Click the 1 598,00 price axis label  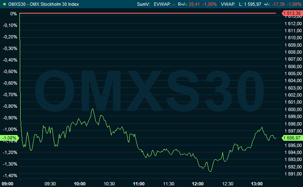pyautogui.click(x=293, y=124)
